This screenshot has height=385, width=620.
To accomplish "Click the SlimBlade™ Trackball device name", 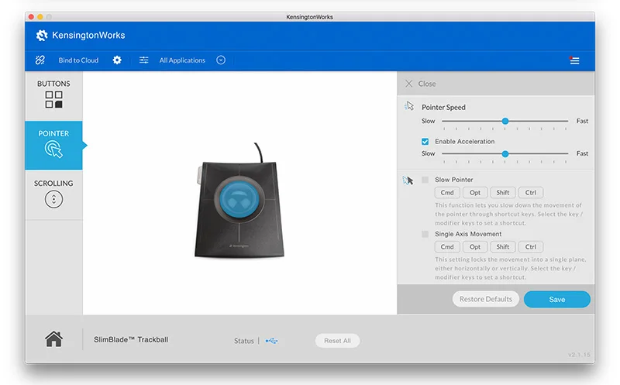I will (x=131, y=339).
